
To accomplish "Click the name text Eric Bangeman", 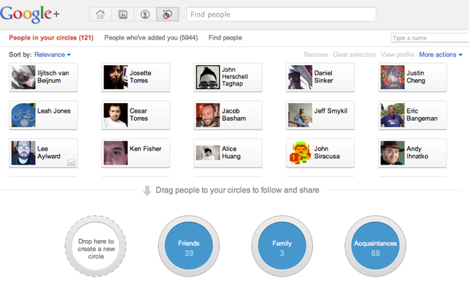I will [x=422, y=115].
